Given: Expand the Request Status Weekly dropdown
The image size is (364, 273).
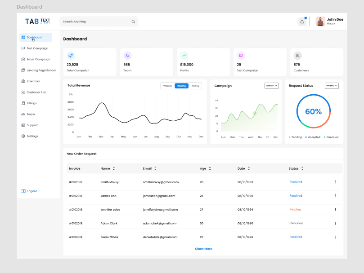Looking at the screenshot, I should (332, 86).
